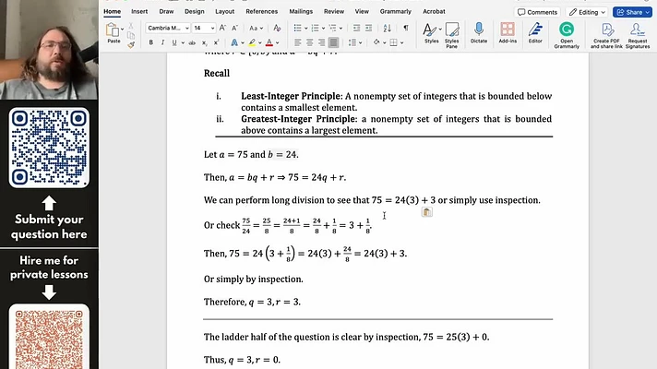The width and height of the screenshot is (657, 369).
Task: Increase the paragraph indent
Action: pyautogui.click(x=368, y=28)
